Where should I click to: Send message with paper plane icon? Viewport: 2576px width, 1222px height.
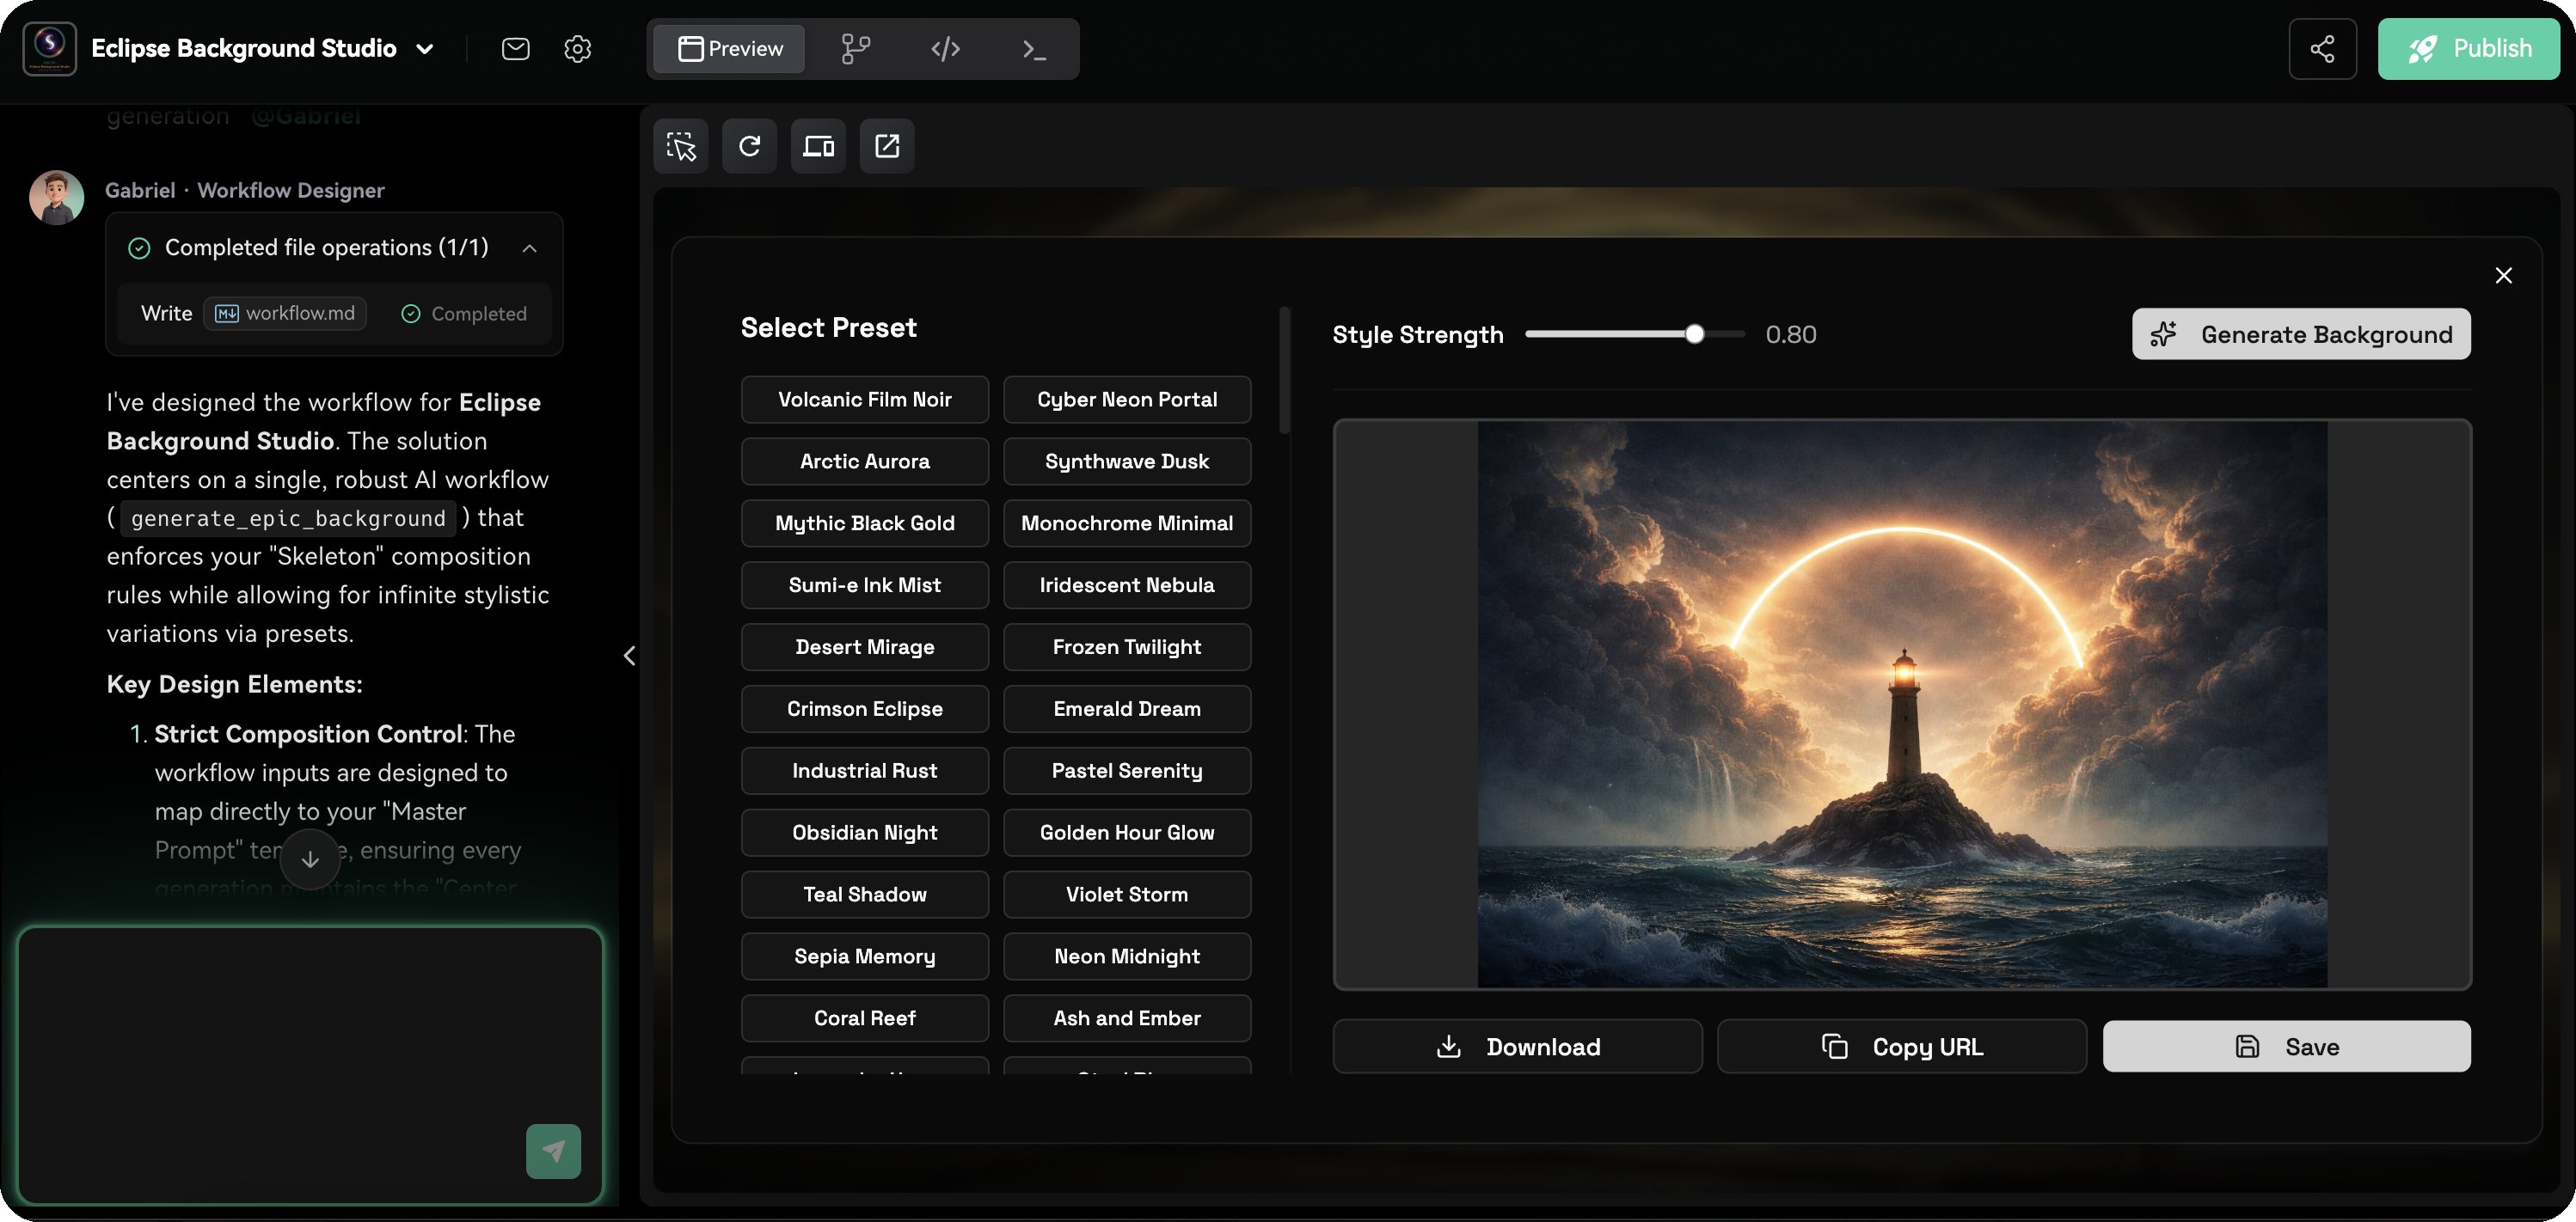[553, 1151]
